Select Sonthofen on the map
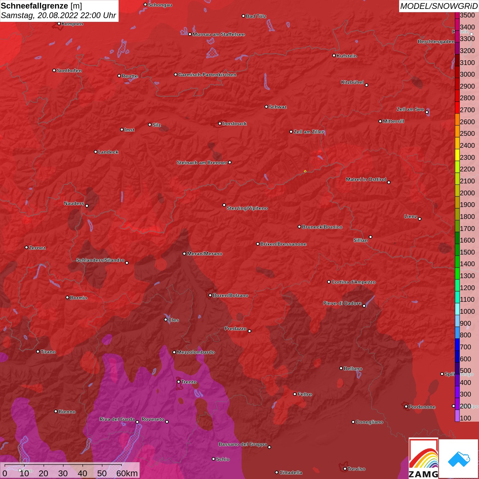Image resolution: width=479 pixels, height=479 pixels. tap(69, 70)
